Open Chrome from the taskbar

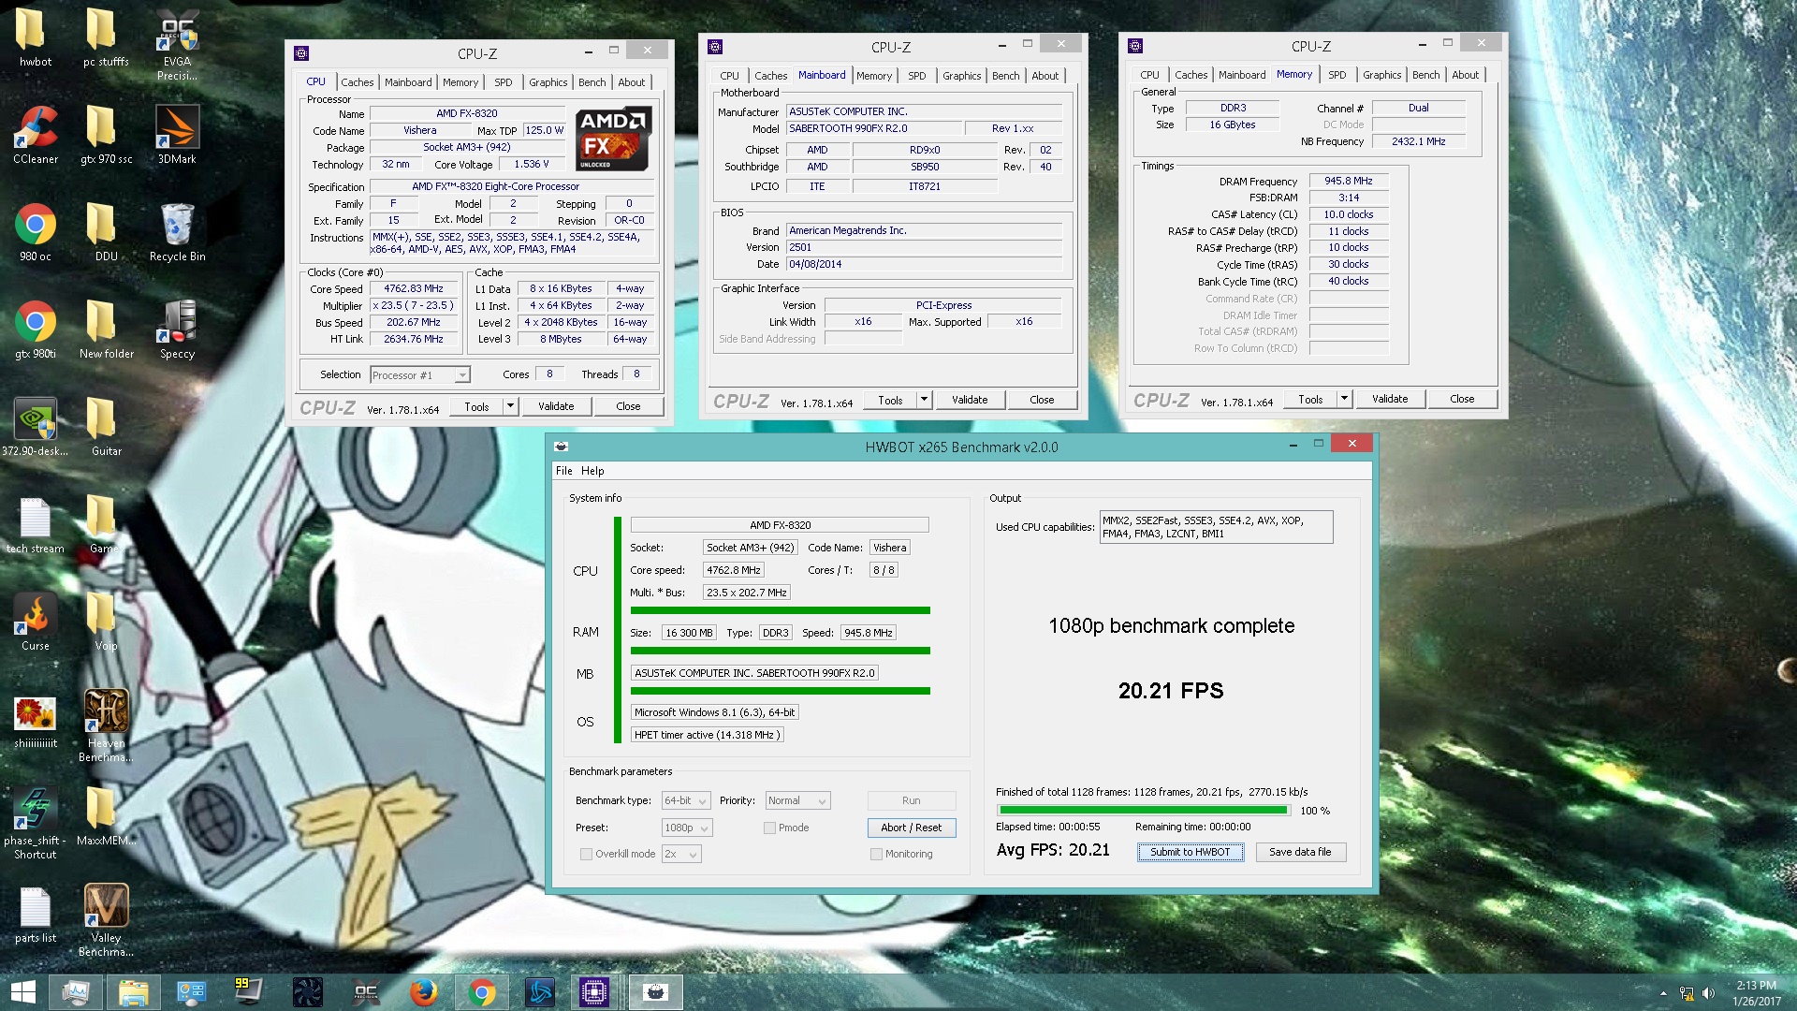tap(482, 992)
